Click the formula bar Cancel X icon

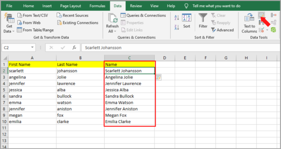coord(51,48)
